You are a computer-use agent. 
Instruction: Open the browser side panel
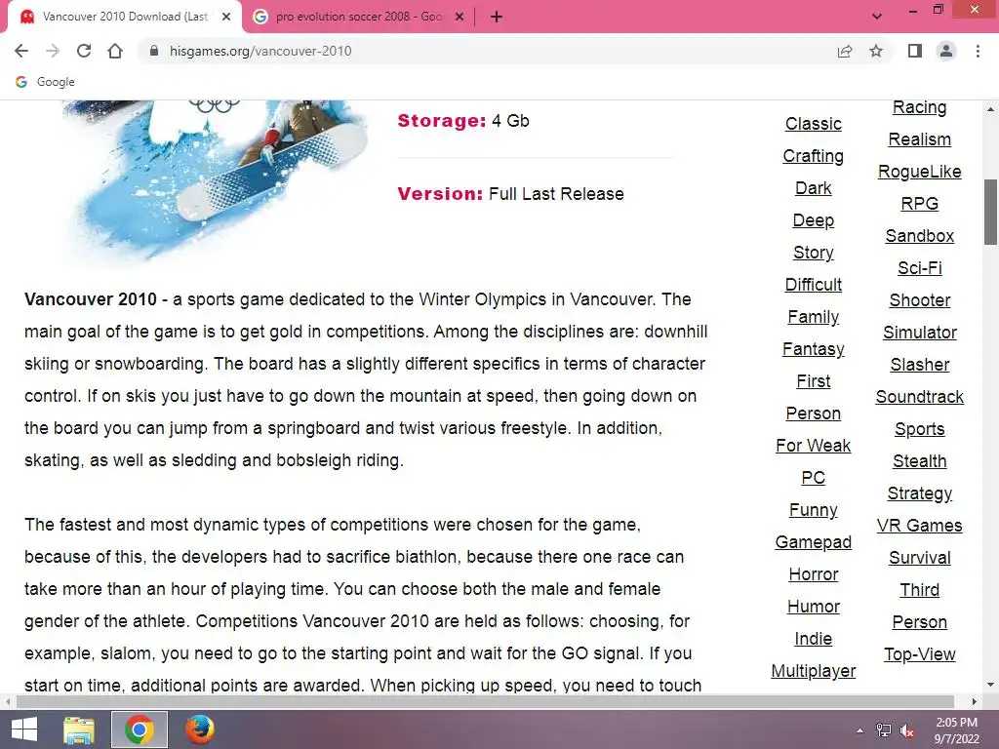915,51
